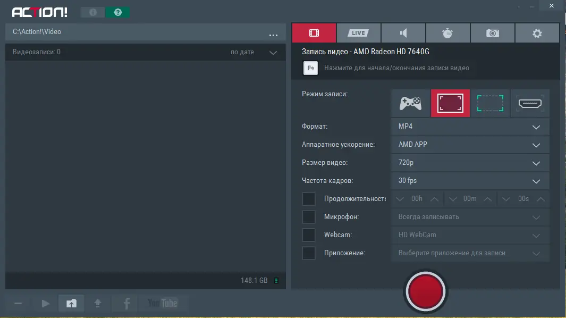This screenshot has height=318, width=566.
Task: Select the Area recording mode dashed icon
Action: pyautogui.click(x=490, y=103)
